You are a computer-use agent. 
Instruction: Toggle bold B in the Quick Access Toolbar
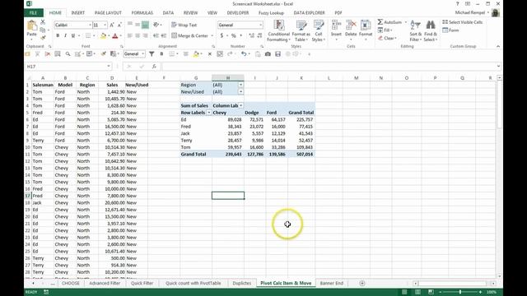[x=161, y=54]
